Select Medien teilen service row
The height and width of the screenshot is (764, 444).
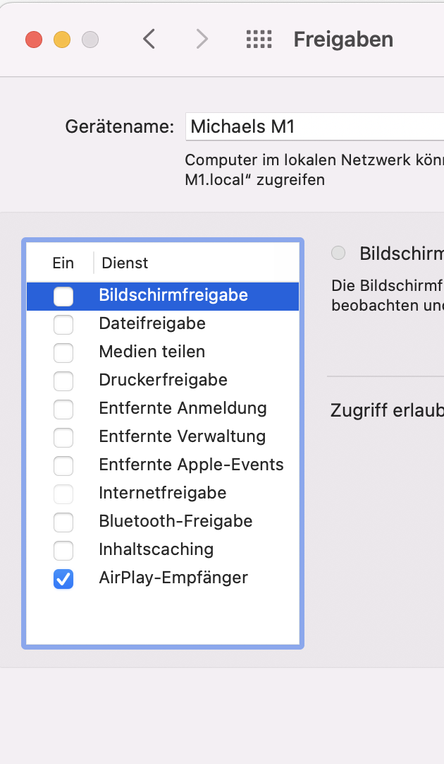click(152, 352)
